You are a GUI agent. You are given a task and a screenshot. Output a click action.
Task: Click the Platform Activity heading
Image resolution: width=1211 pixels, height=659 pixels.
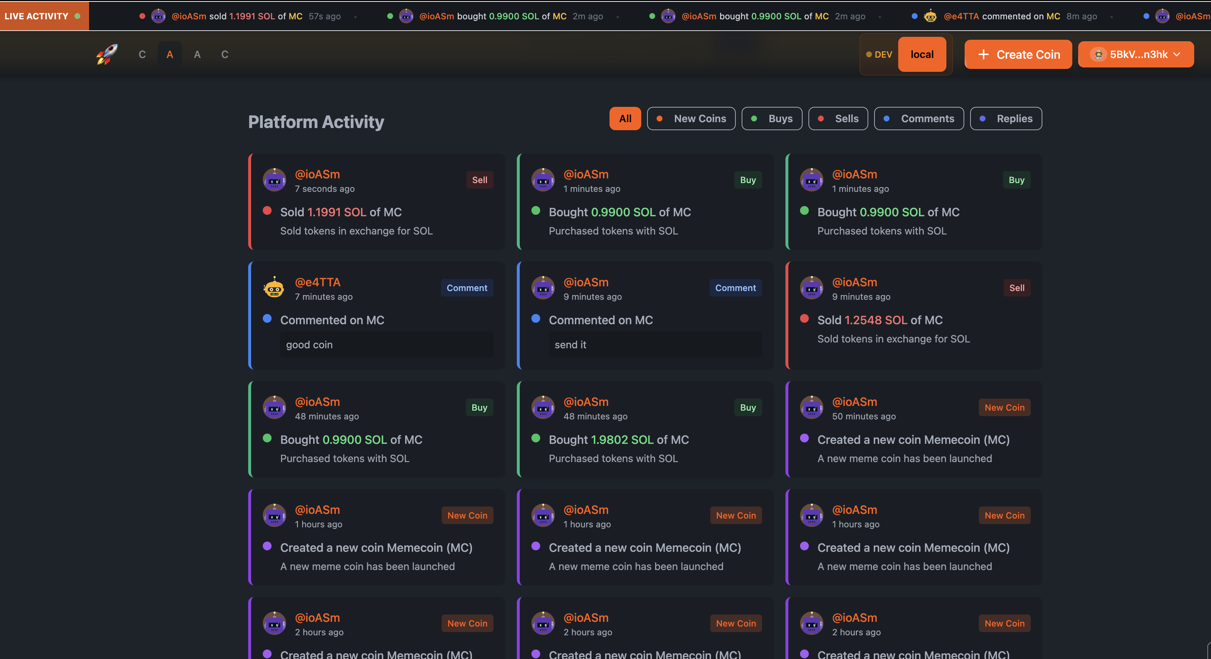click(316, 122)
